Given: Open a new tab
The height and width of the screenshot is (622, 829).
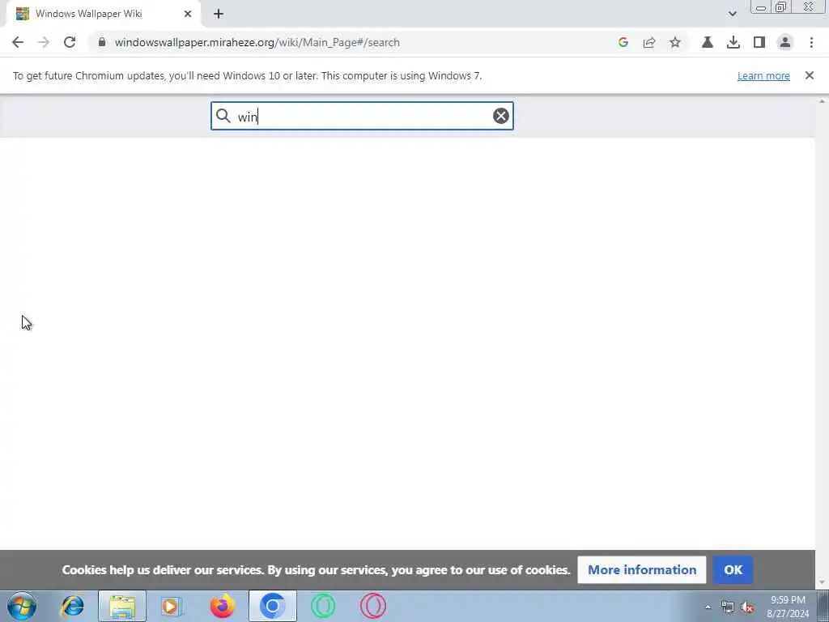Looking at the screenshot, I should pyautogui.click(x=219, y=14).
